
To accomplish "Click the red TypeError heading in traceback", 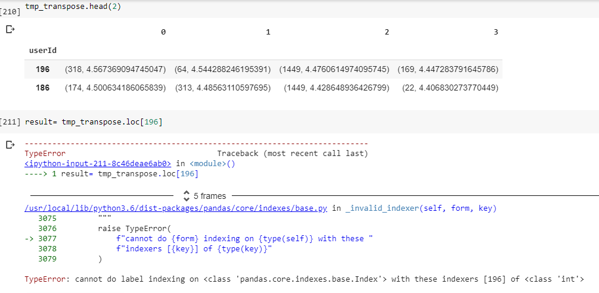I will [45, 154].
